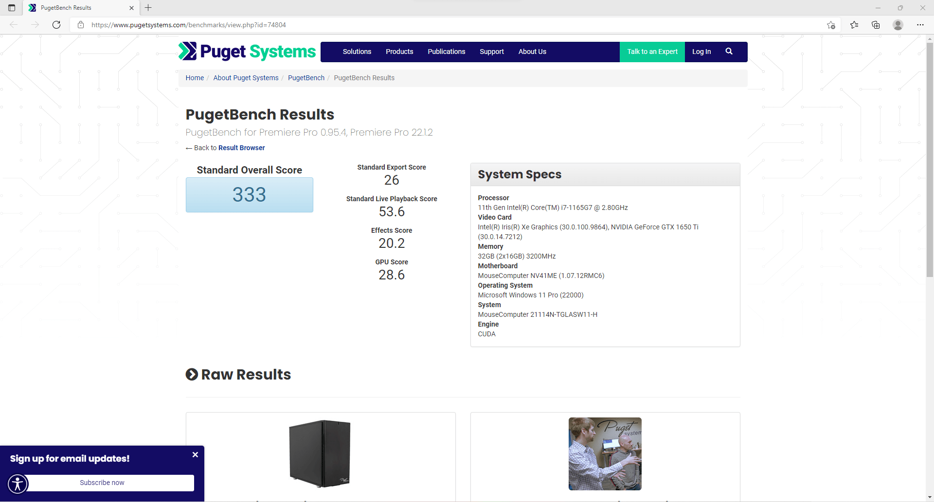Open the Support menu
Screen dimensions: 934x502
pos(492,52)
